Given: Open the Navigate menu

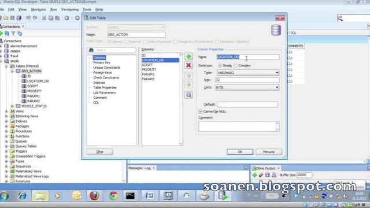Looking at the screenshot, I should pos(39,9).
